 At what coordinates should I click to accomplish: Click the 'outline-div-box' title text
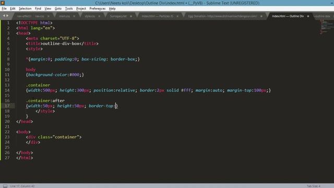click(61, 43)
